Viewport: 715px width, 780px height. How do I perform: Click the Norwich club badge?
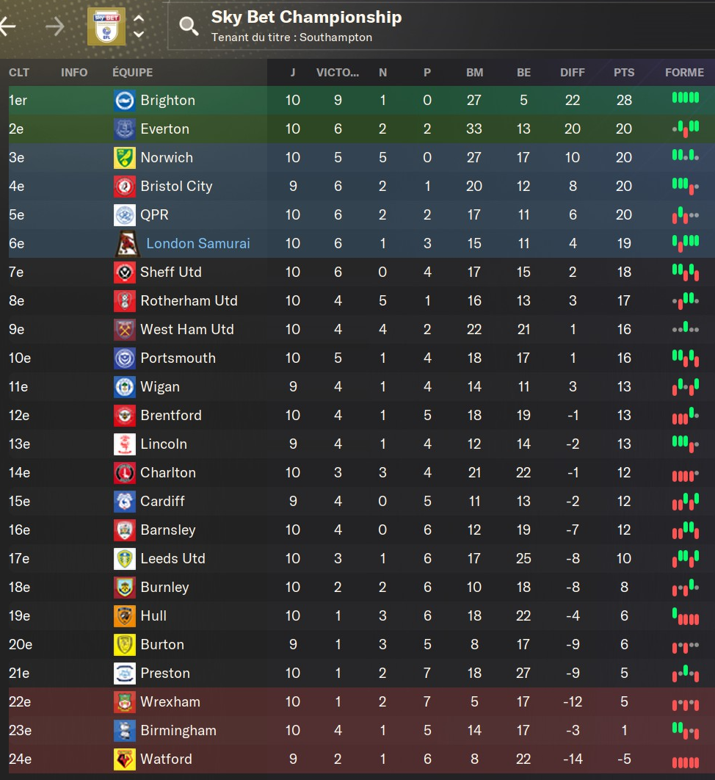125,158
